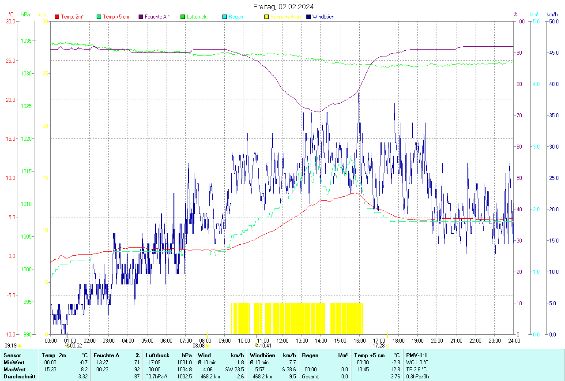Image resolution: width=565 pixels, height=381 pixels.
Task: Click the red °C axis unit label
Action: [11, 15]
